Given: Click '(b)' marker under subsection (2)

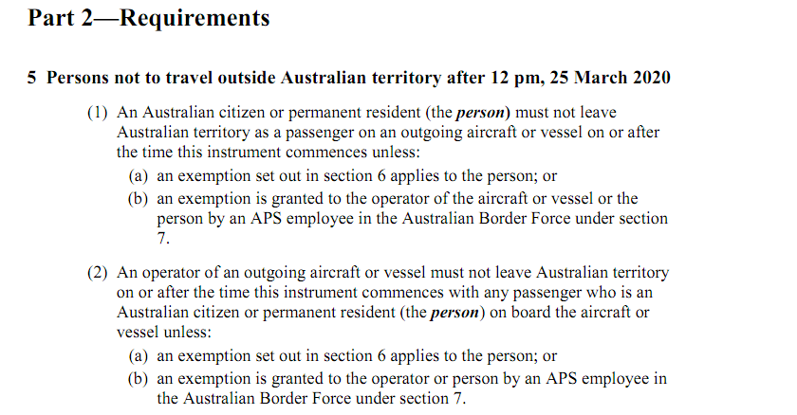Looking at the screenshot, I should (x=138, y=378).
